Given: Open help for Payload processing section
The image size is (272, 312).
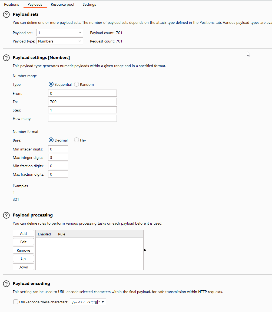Looking at the screenshot, I should pyautogui.click(x=6, y=215).
